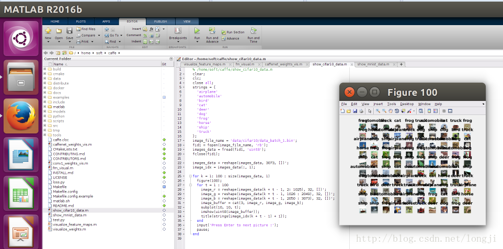Click the green Run icon
This screenshot has width=503, height=249.
pyautogui.click(x=197, y=31)
